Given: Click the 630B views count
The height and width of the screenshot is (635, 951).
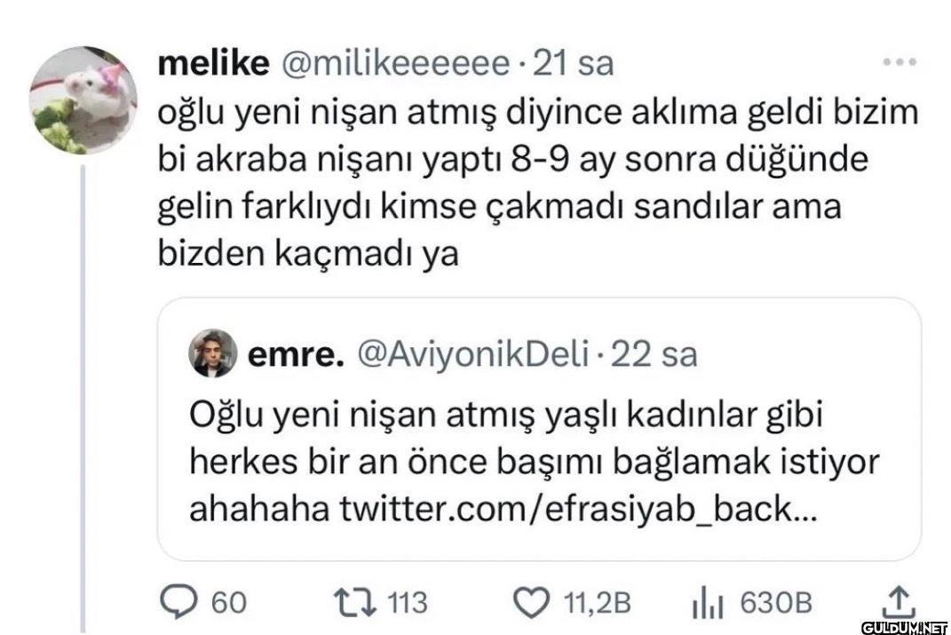Looking at the screenshot, I should pyautogui.click(x=775, y=604).
